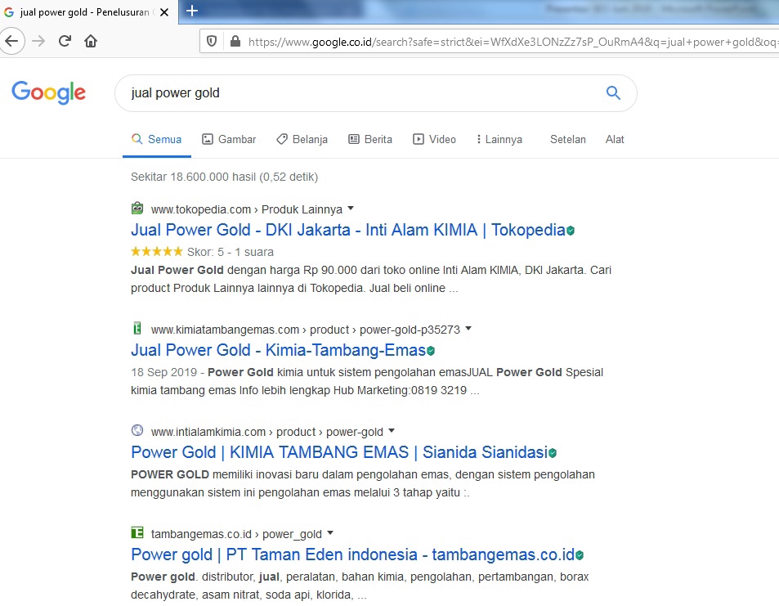Viewport: 779px width, 606px height.
Task: Expand options arrow next to power-gold-p35273 URL
Action: click(x=468, y=329)
